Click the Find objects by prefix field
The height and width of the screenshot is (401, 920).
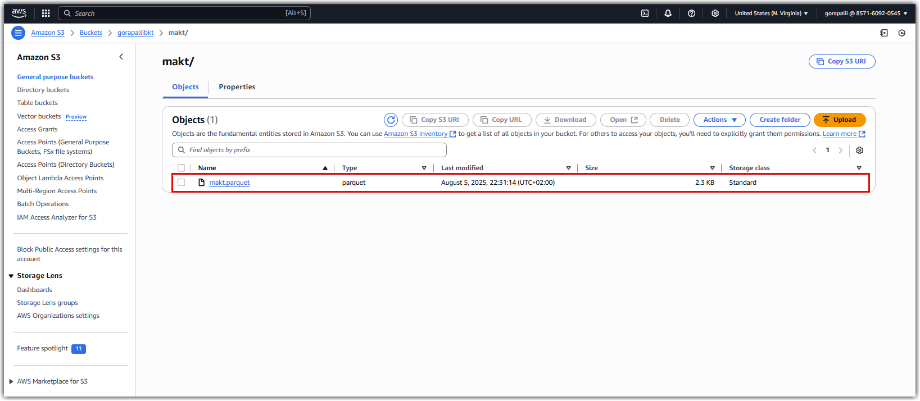point(309,150)
